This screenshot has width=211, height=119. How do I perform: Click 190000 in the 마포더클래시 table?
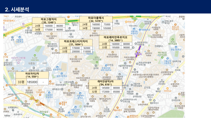point(96,28)
